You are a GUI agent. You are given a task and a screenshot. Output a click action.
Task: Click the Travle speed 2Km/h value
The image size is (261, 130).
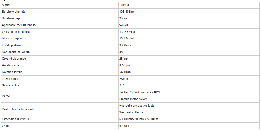[x=124, y=79]
